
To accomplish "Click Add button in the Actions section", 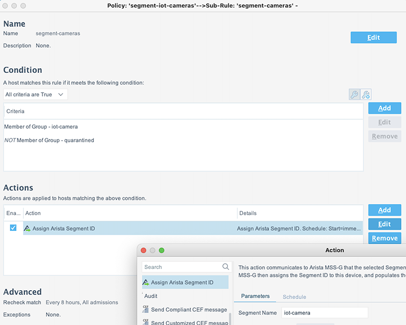I will (385, 210).
